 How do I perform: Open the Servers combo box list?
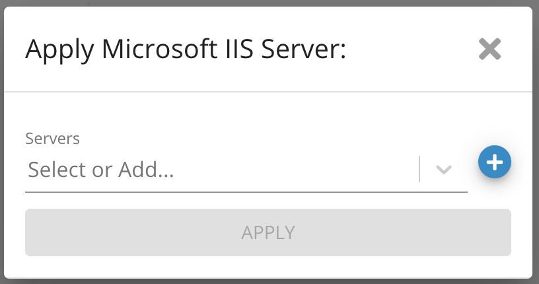(444, 170)
